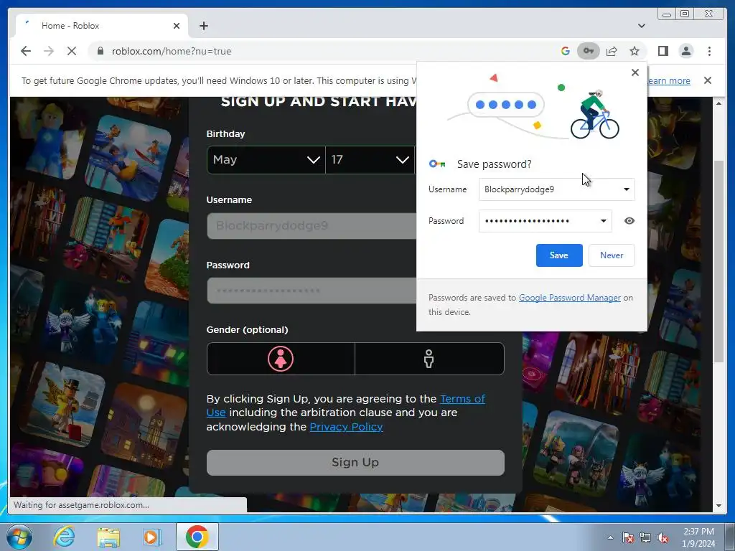Dismiss the Save password popup
Viewport: 735px width, 551px height.
point(635,72)
